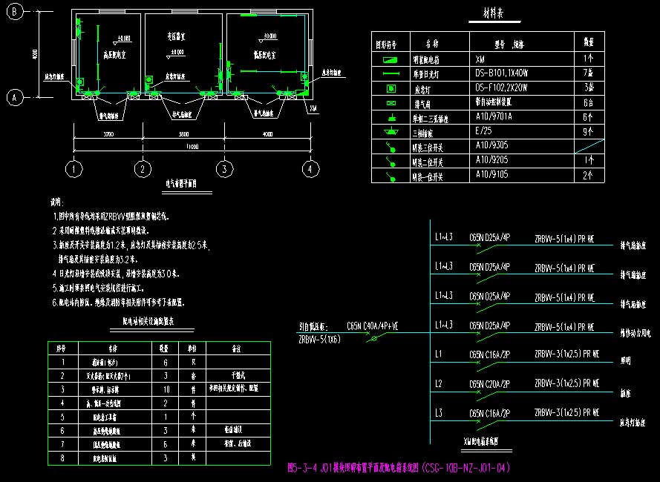
Task: Click grid axis bubble number 2
Action: pyautogui.click(x=143, y=169)
